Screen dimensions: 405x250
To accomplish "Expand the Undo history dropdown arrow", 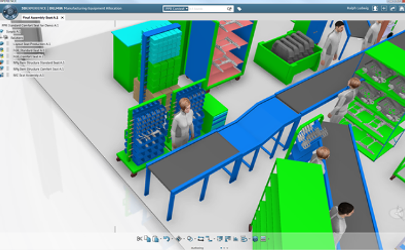I will [171, 239].
